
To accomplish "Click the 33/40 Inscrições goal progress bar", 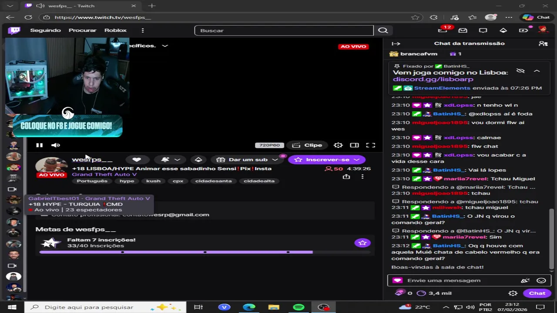I will pyautogui.click(x=205, y=252).
